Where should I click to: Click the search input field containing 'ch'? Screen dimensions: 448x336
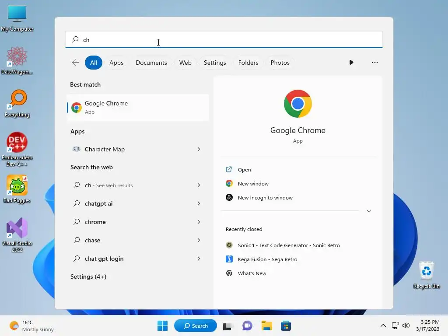click(224, 39)
